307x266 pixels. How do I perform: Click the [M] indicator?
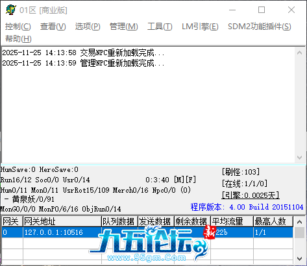click(x=179, y=180)
